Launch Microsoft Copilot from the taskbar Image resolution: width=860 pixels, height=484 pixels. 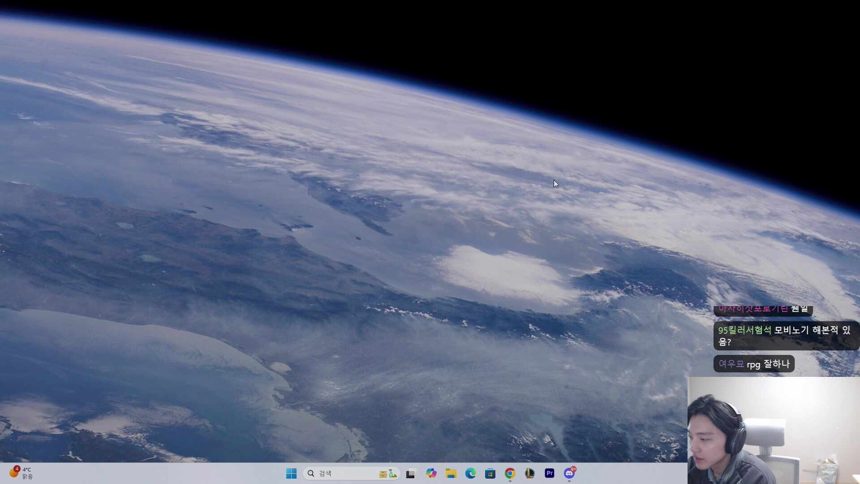[x=431, y=473]
